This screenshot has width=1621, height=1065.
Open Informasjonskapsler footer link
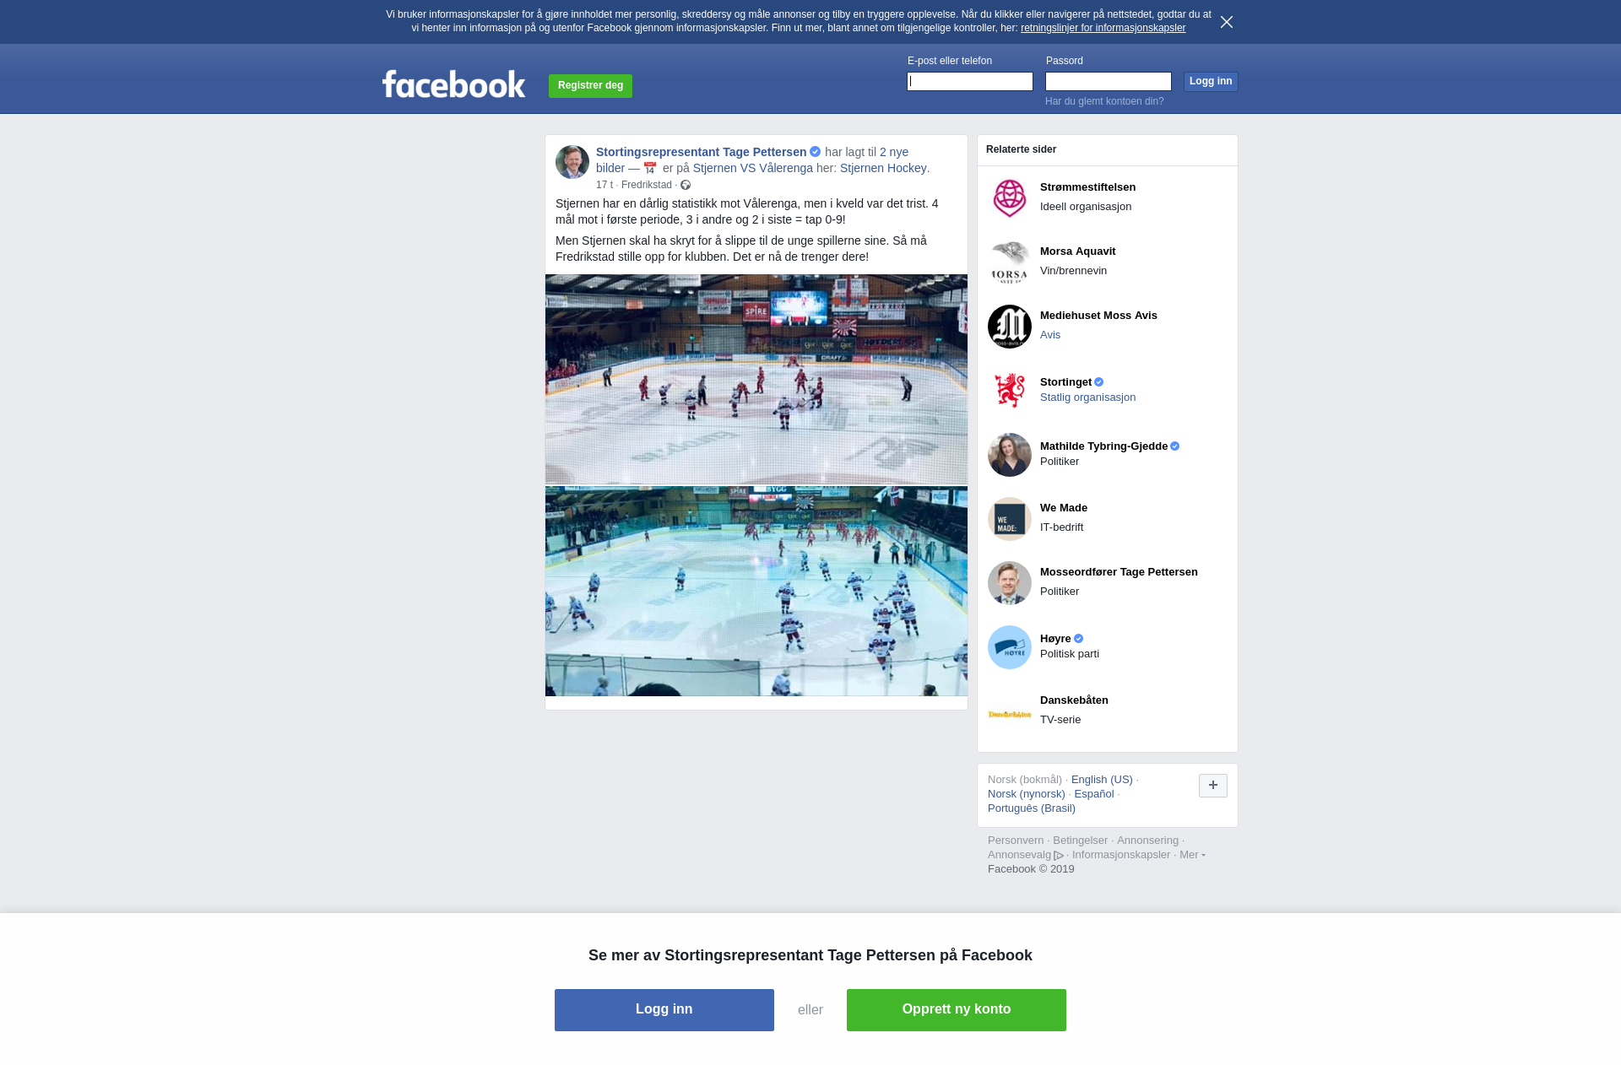[1121, 855]
